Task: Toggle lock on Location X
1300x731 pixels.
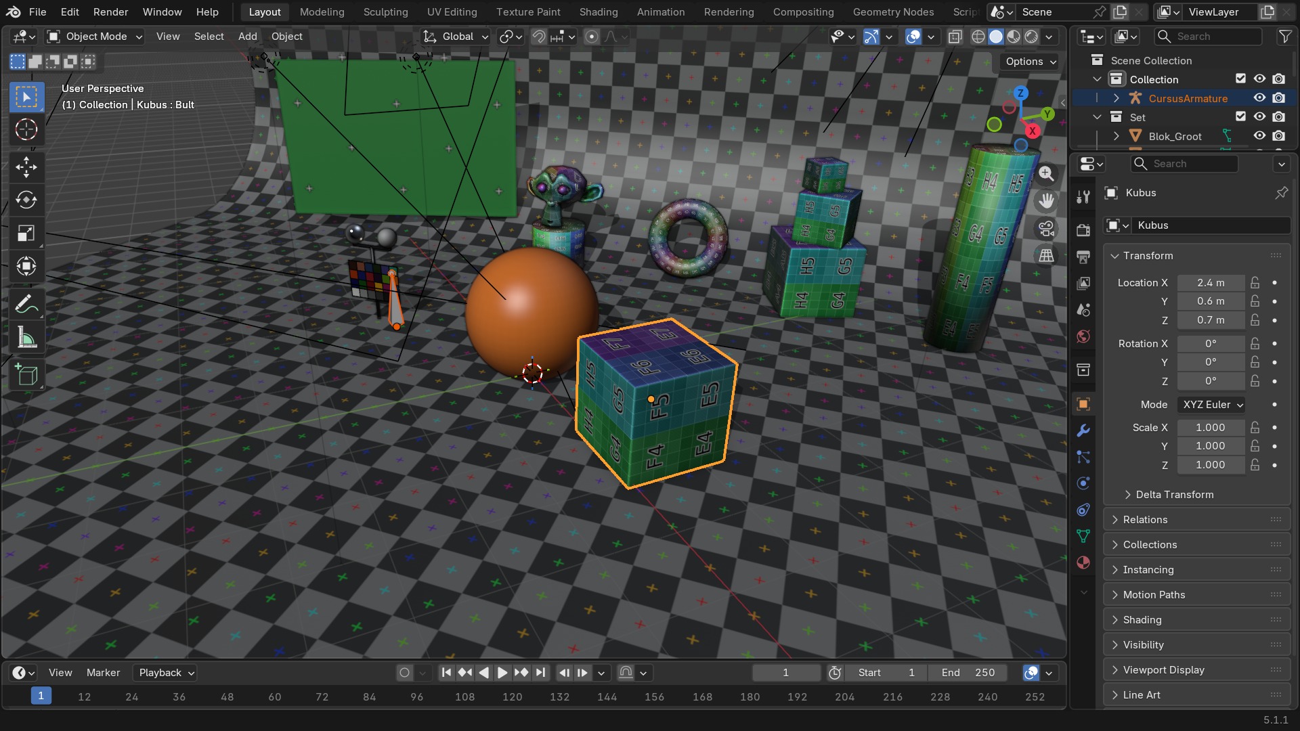Action: [1255, 283]
